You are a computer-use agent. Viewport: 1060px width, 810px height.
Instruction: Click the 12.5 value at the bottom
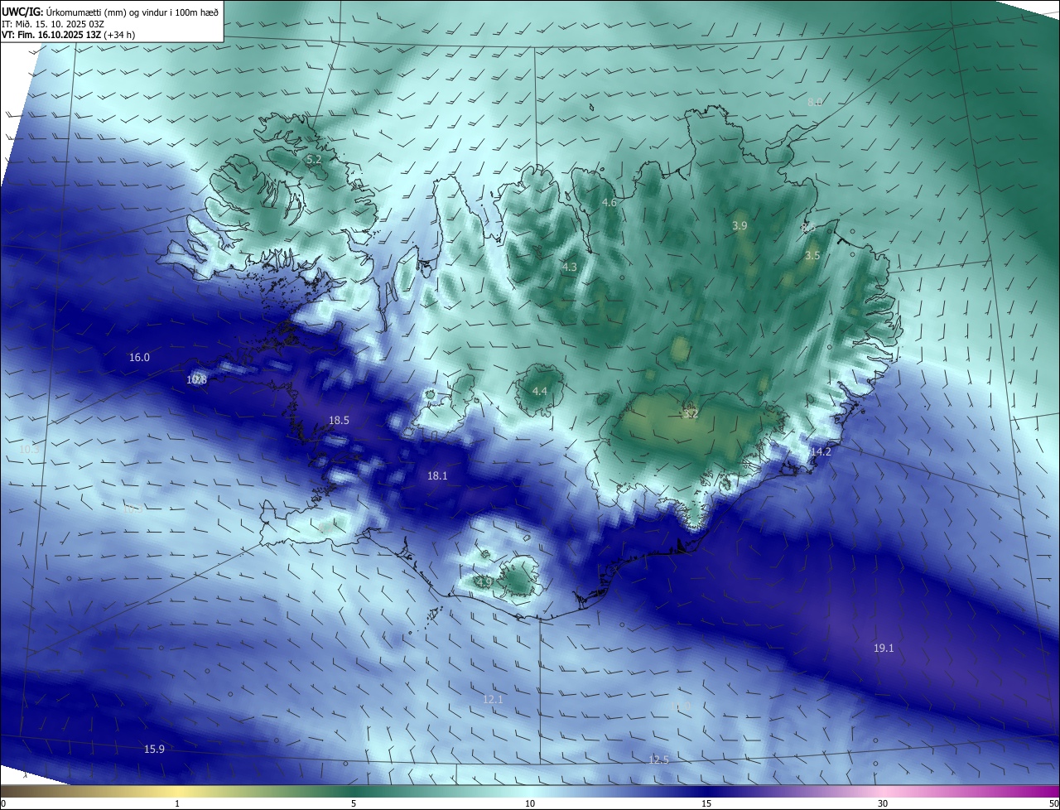658,760
